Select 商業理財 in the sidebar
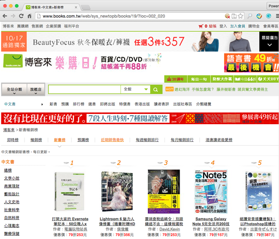Screen dimensions: 279x239 point(12,186)
